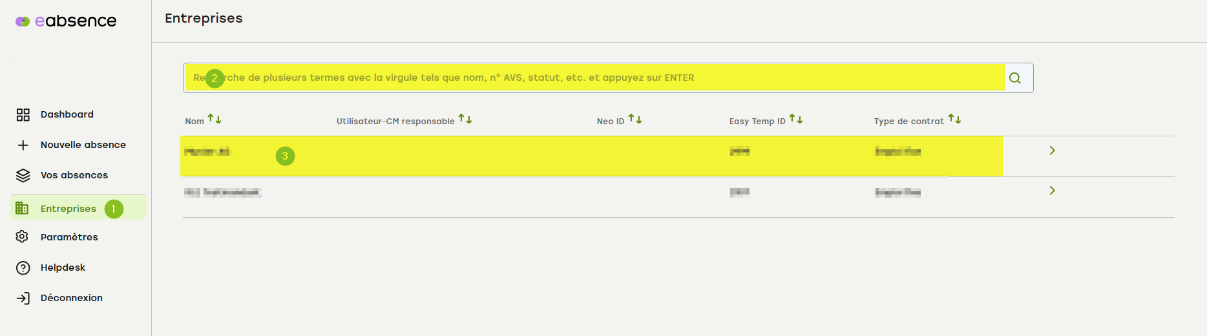This screenshot has height=336, width=1207.
Task: Toggle sort arrows for Neo ID
Action: coord(635,120)
